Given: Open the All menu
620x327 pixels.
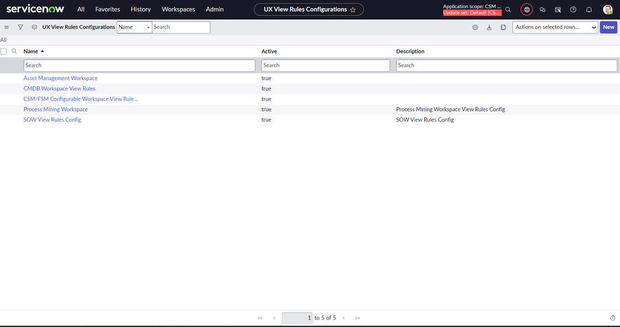Looking at the screenshot, I should tap(80, 10).
